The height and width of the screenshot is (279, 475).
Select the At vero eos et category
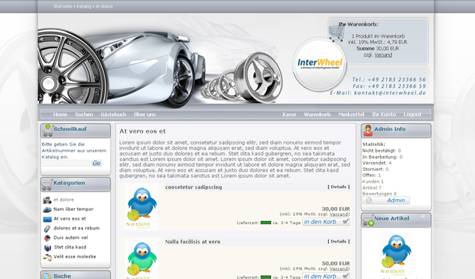pos(70,218)
